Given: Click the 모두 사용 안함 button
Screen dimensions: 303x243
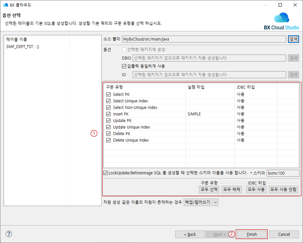Looking at the screenshot, I should tap(284, 189).
